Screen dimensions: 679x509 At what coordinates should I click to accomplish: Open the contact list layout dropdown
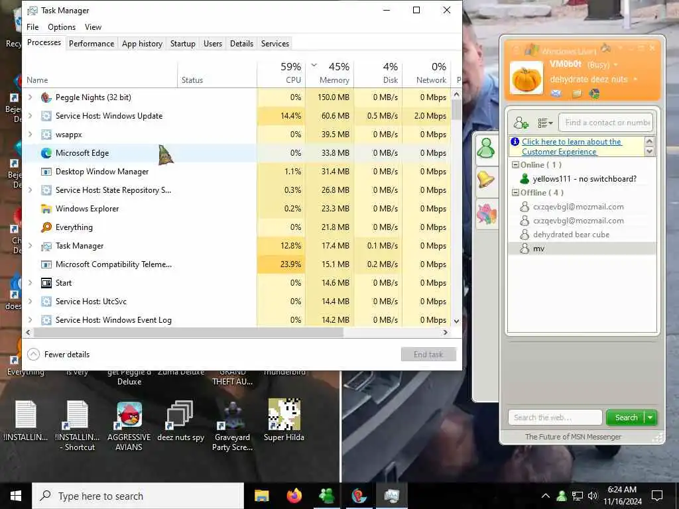point(545,123)
